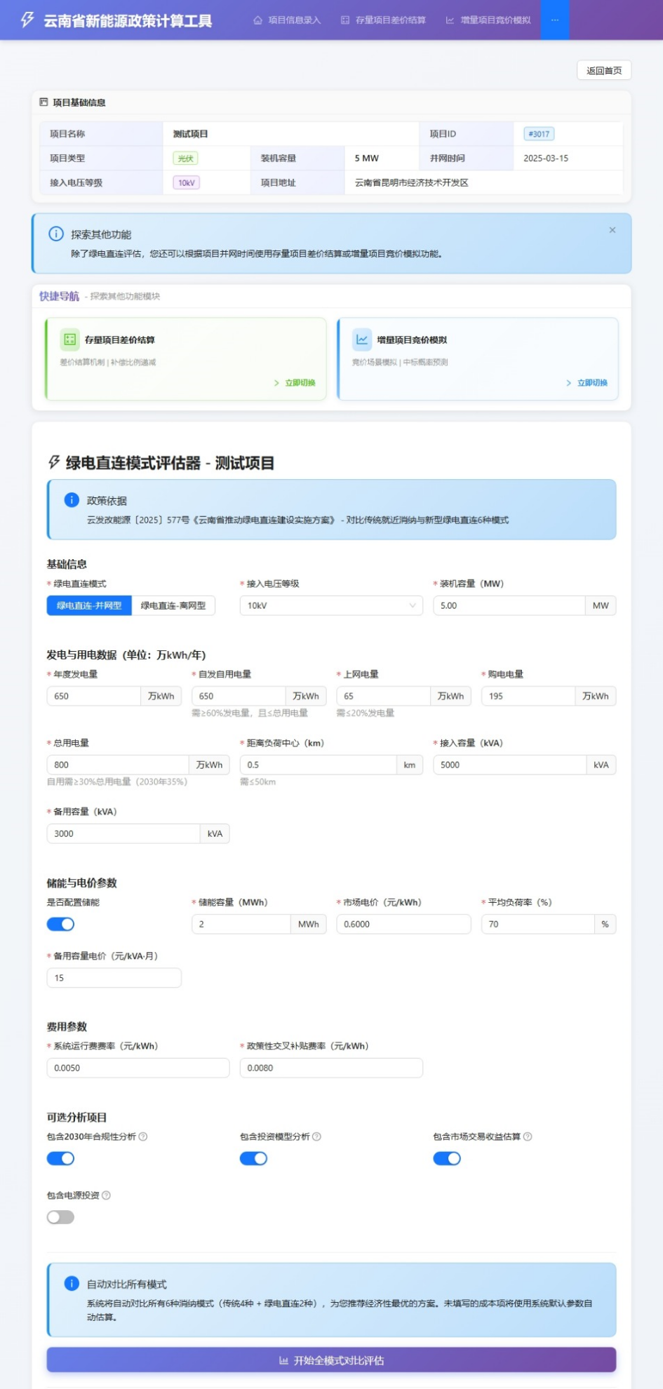Disable the 是否配置储能 switch

(x=60, y=924)
